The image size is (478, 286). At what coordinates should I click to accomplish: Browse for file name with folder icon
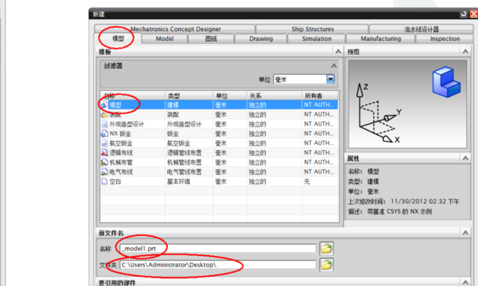click(326, 248)
